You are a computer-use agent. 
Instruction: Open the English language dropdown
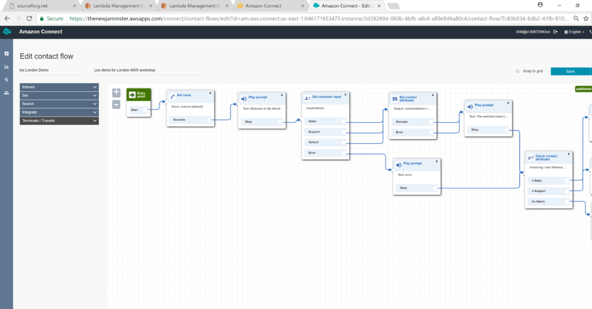point(574,32)
